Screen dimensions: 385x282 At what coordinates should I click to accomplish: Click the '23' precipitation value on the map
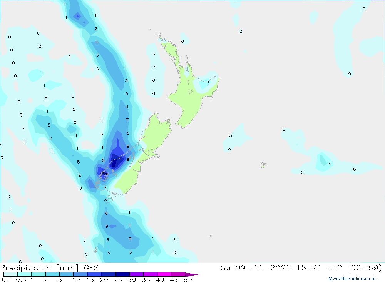104,174
